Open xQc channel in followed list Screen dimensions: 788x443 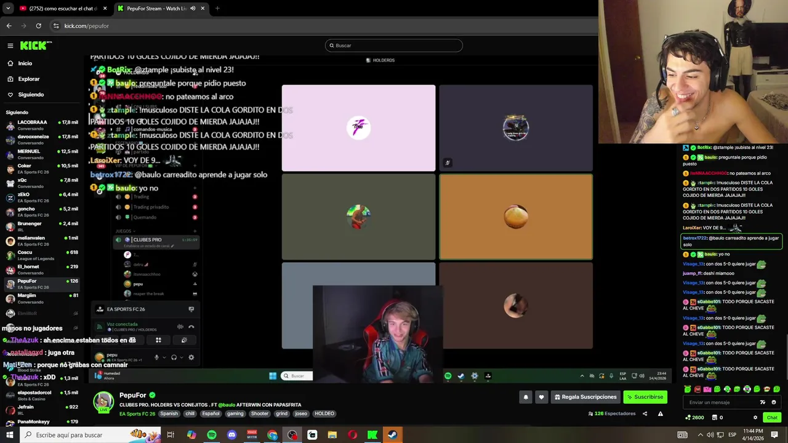click(42, 183)
